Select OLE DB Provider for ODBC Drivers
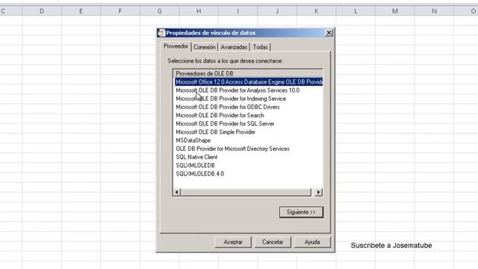This screenshot has width=478, height=269. click(x=228, y=107)
